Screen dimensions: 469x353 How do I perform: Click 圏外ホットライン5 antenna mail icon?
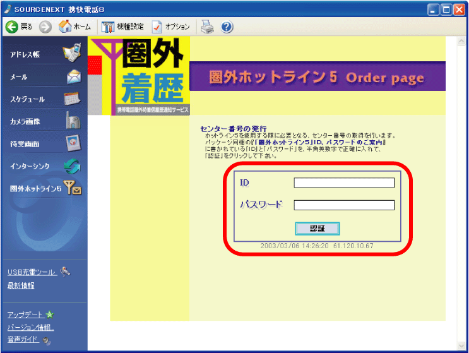pos(73,188)
